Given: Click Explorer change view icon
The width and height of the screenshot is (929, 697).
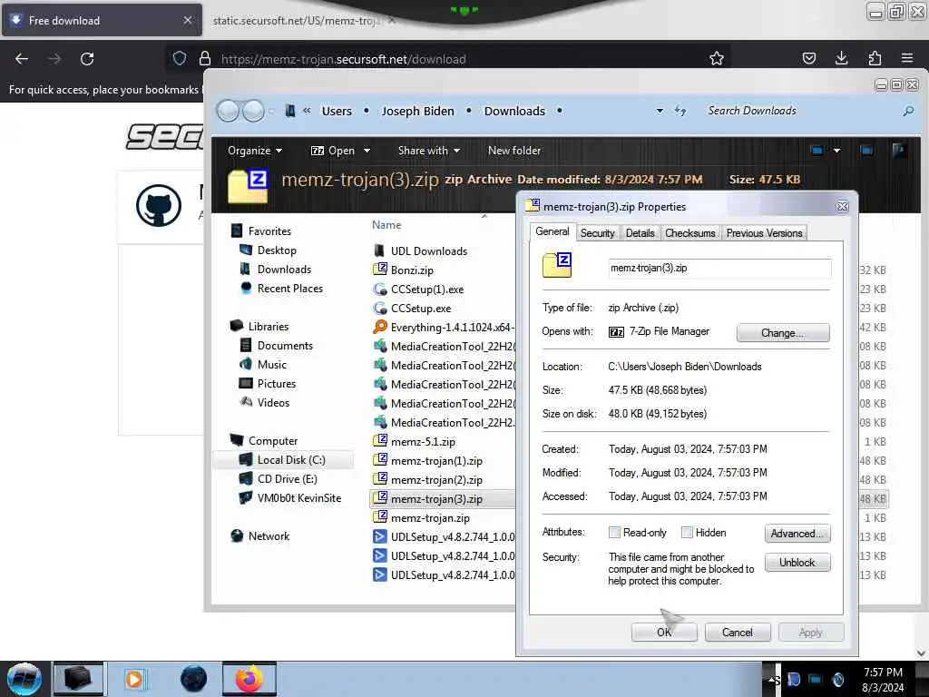Looking at the screenshot, I should (x=817, y=150).
